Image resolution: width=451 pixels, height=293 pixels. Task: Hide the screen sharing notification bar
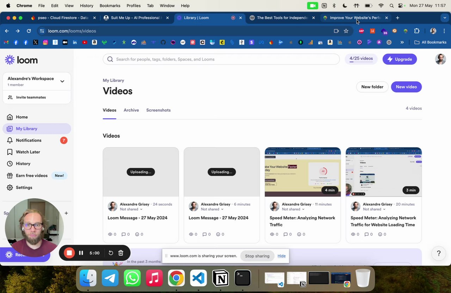point(282,256)
